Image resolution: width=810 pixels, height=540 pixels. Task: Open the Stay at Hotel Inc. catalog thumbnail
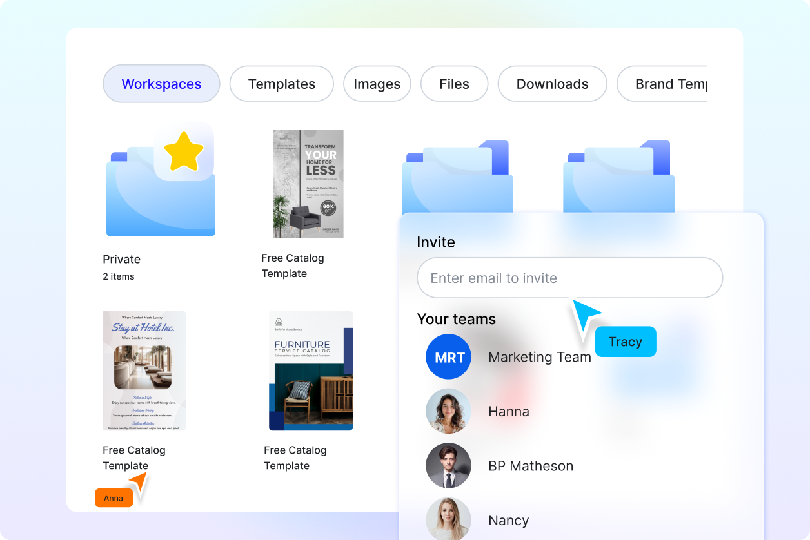pyautogui.click(x=144, y=371)
